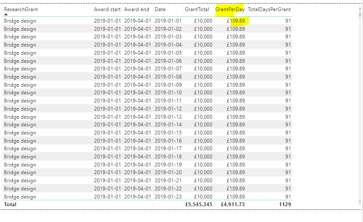Click 91 in the 2019-01-23 row

pos(288,196)
